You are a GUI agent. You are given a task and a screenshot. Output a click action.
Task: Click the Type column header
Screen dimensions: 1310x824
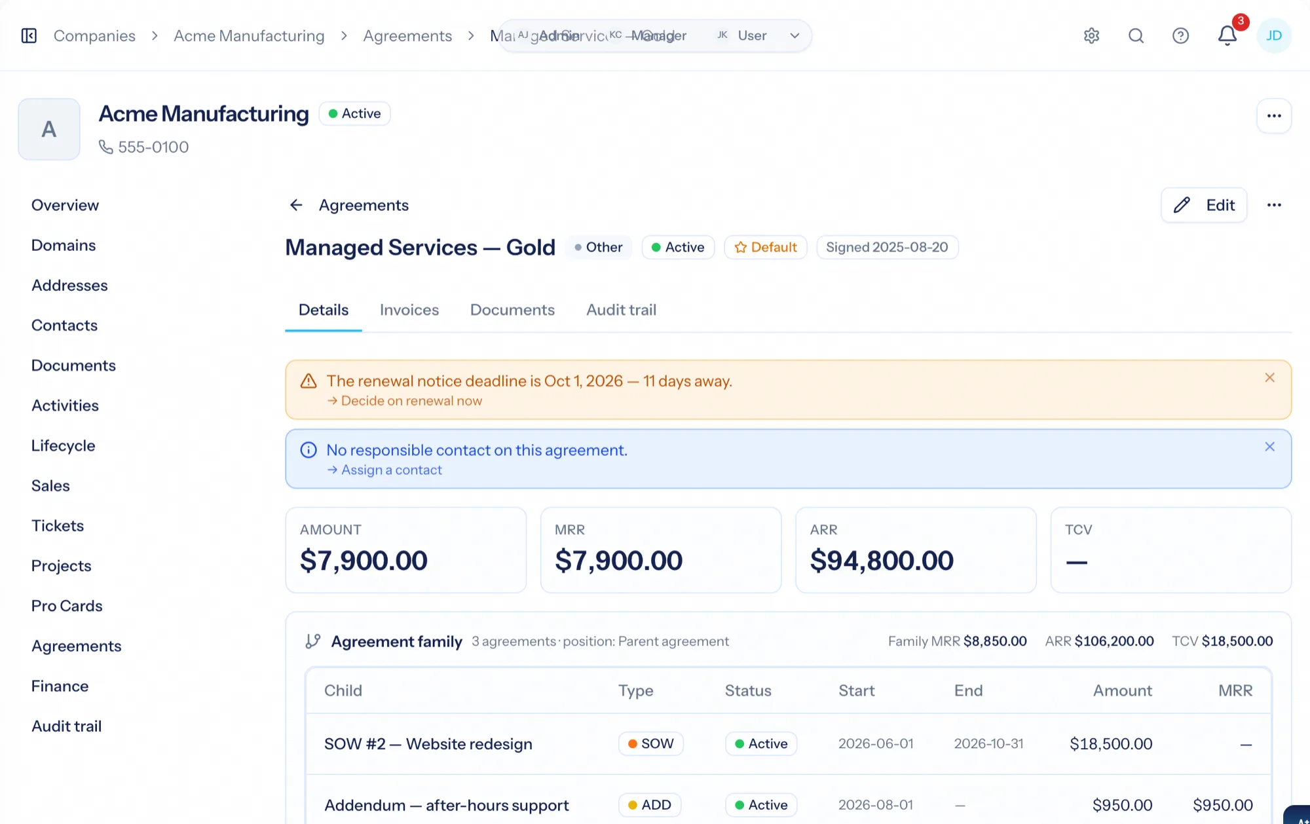coord(636,690)
